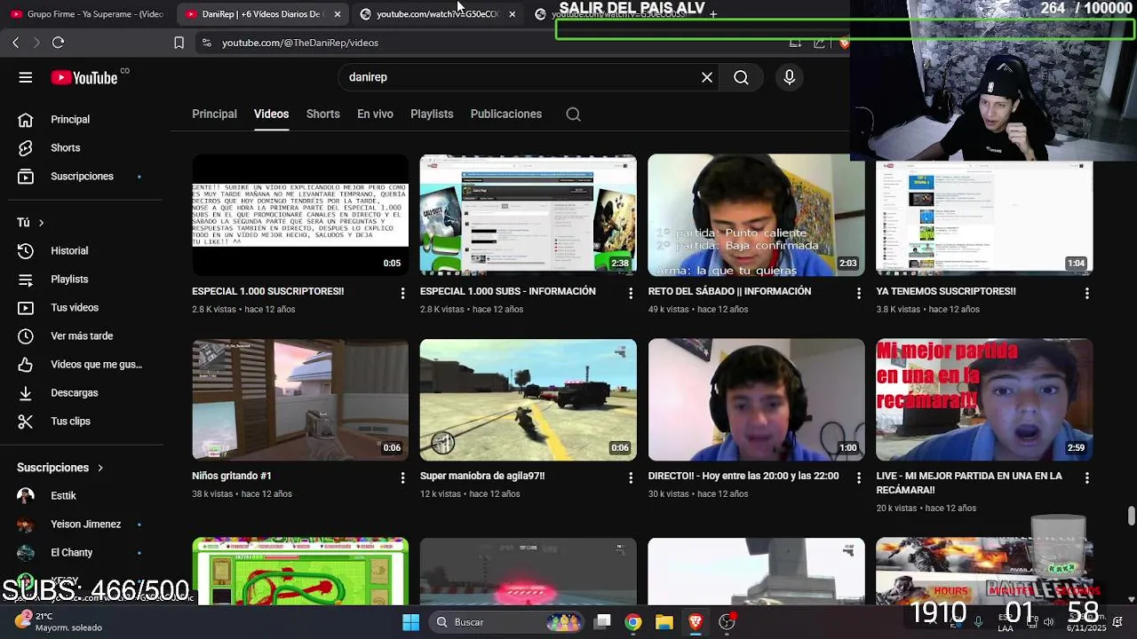Play the Mi mejor partida thumbnail

[984, 399]
